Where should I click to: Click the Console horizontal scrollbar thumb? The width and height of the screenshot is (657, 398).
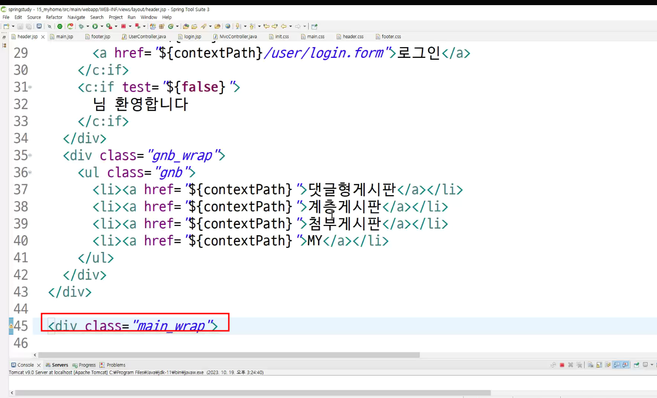click(x=253, y=393)
